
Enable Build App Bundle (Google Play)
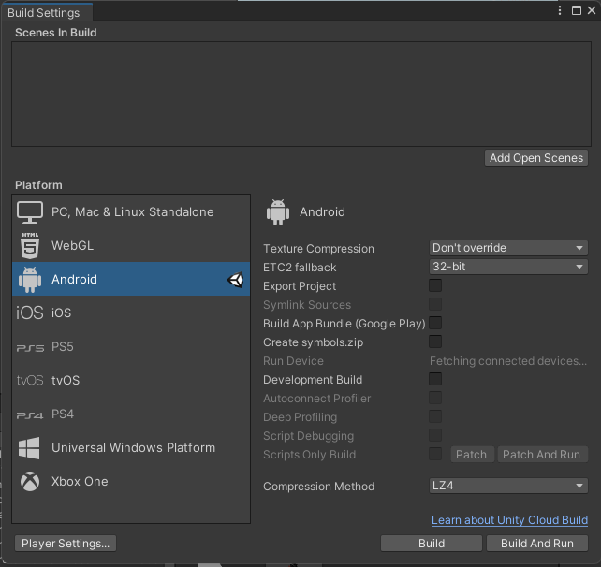click(435, 323)
